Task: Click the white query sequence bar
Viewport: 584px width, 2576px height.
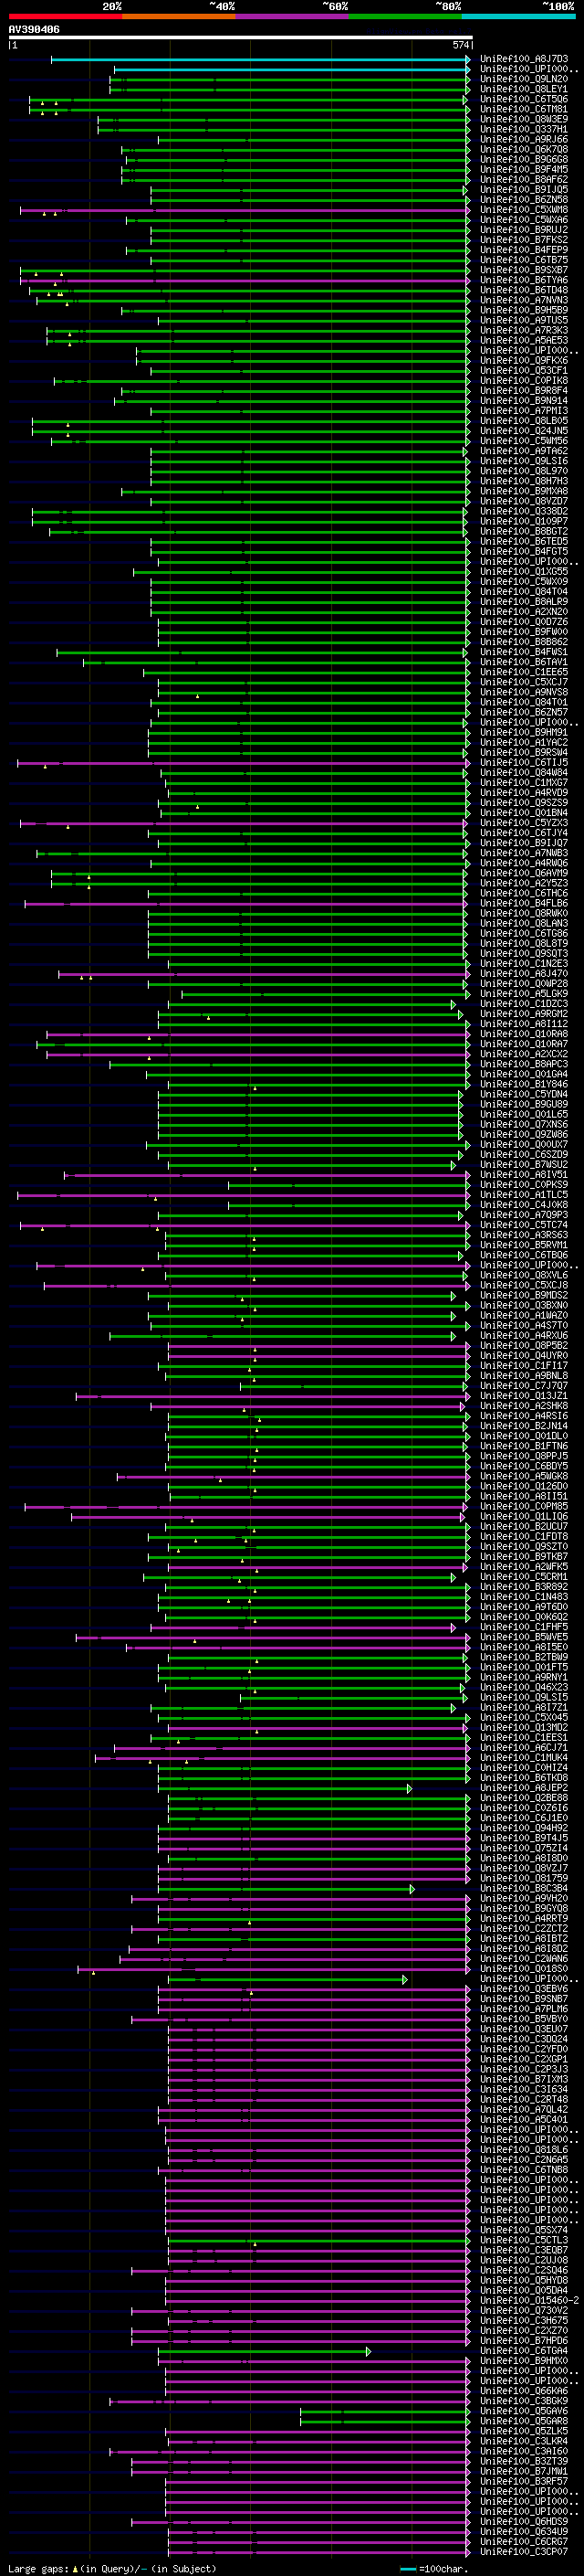Action: click(241, 38)
